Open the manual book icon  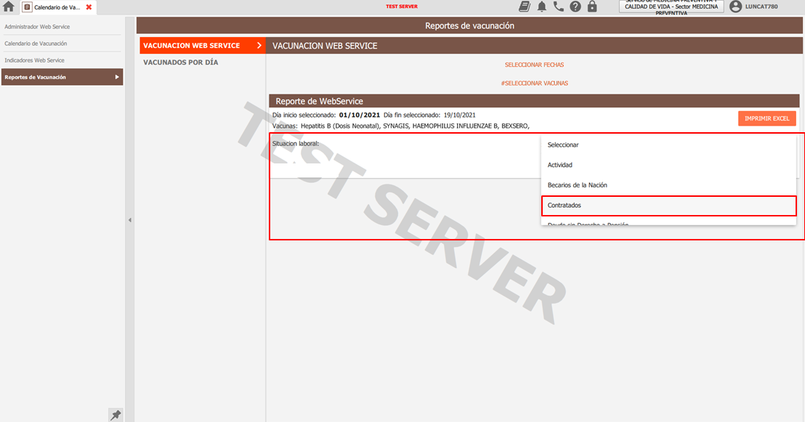coord(525,7)
